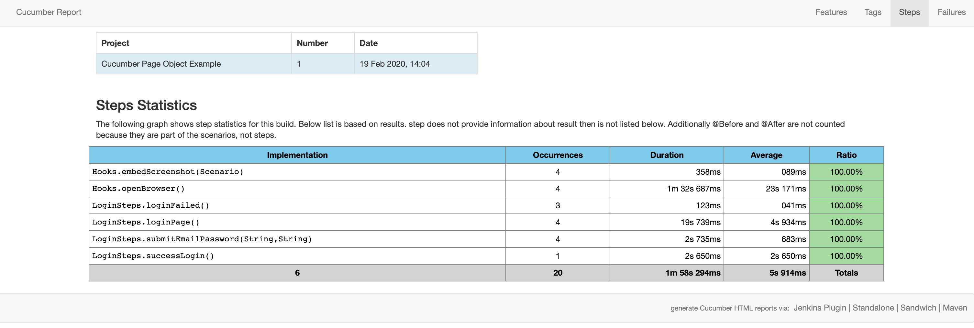974x328 pixels.
Task: Click the Totals label cell
Action: [846, 272]
